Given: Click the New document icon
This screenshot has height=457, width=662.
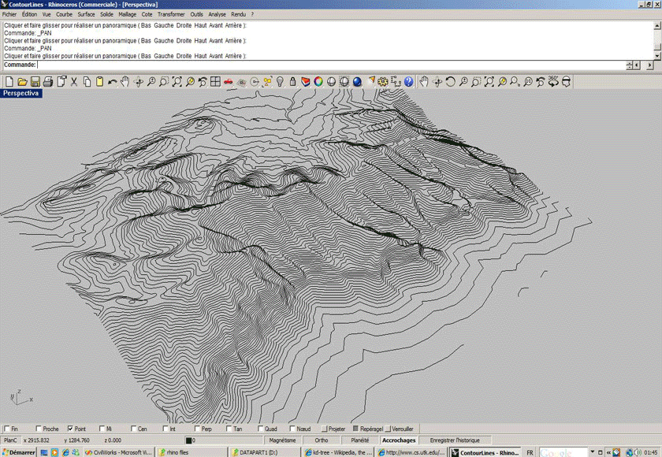Looking at the screenshot, I should point(9,81).
